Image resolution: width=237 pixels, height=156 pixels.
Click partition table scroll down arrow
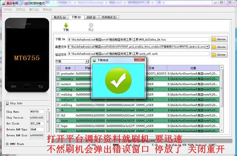(x=222, y=130)
